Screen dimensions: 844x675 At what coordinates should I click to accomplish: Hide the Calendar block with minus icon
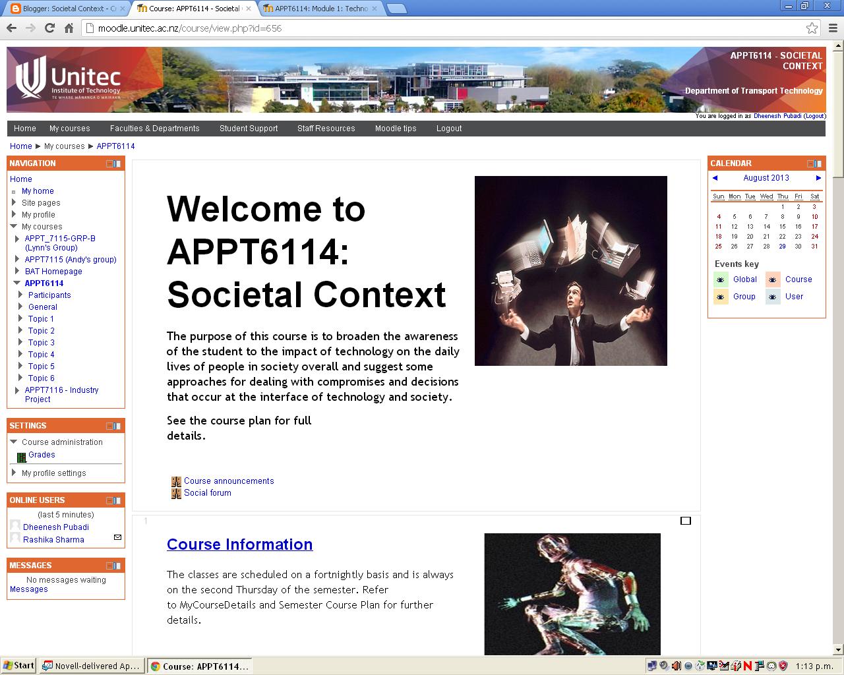pos(810,163)
